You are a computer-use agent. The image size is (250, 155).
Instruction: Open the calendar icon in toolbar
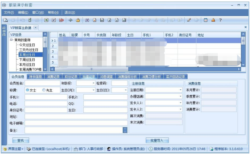206,20
